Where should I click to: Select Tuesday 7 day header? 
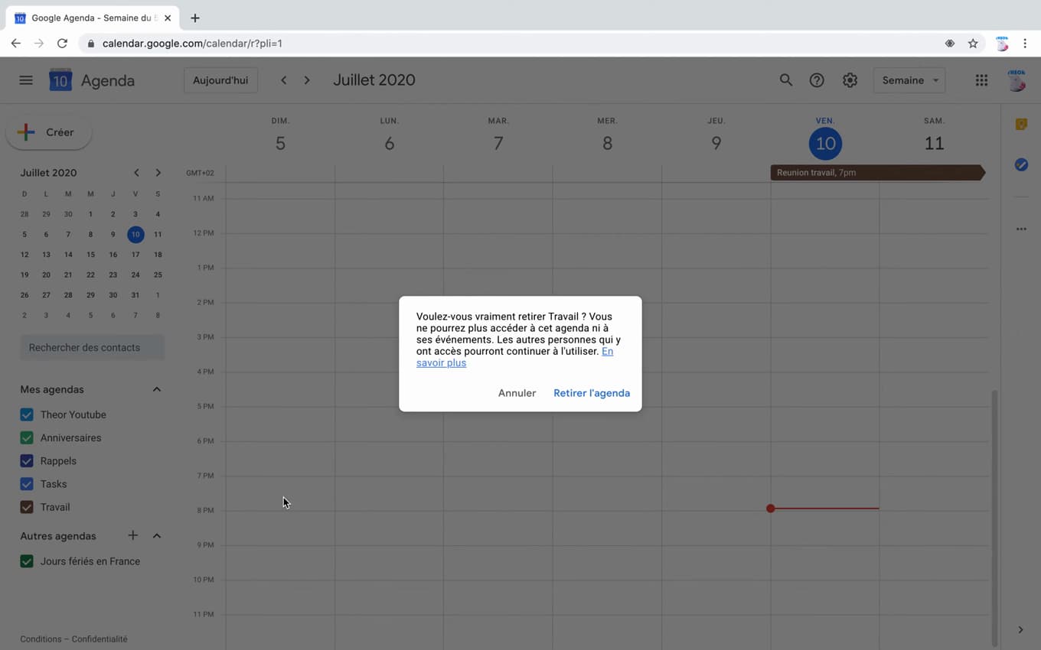point(498,143)
